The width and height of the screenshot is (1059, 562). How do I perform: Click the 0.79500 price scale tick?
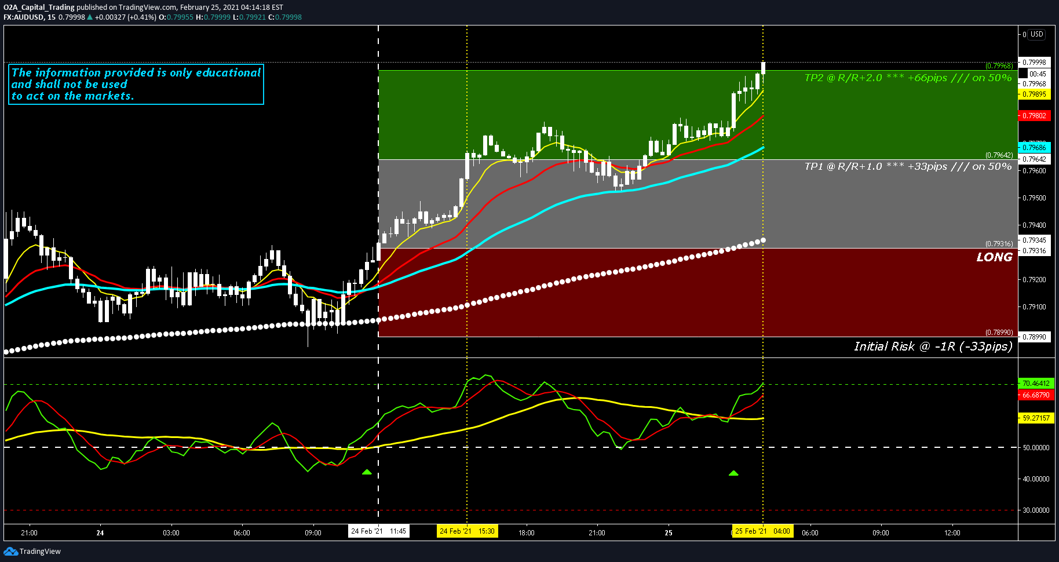point(1034,198)
